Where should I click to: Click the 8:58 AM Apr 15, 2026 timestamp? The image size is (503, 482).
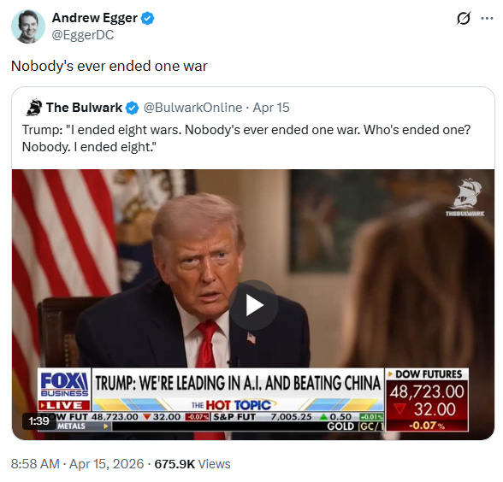[77, 464]
